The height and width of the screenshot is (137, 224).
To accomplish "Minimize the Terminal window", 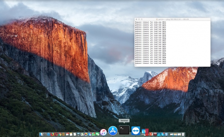I will tap(139, 19).
